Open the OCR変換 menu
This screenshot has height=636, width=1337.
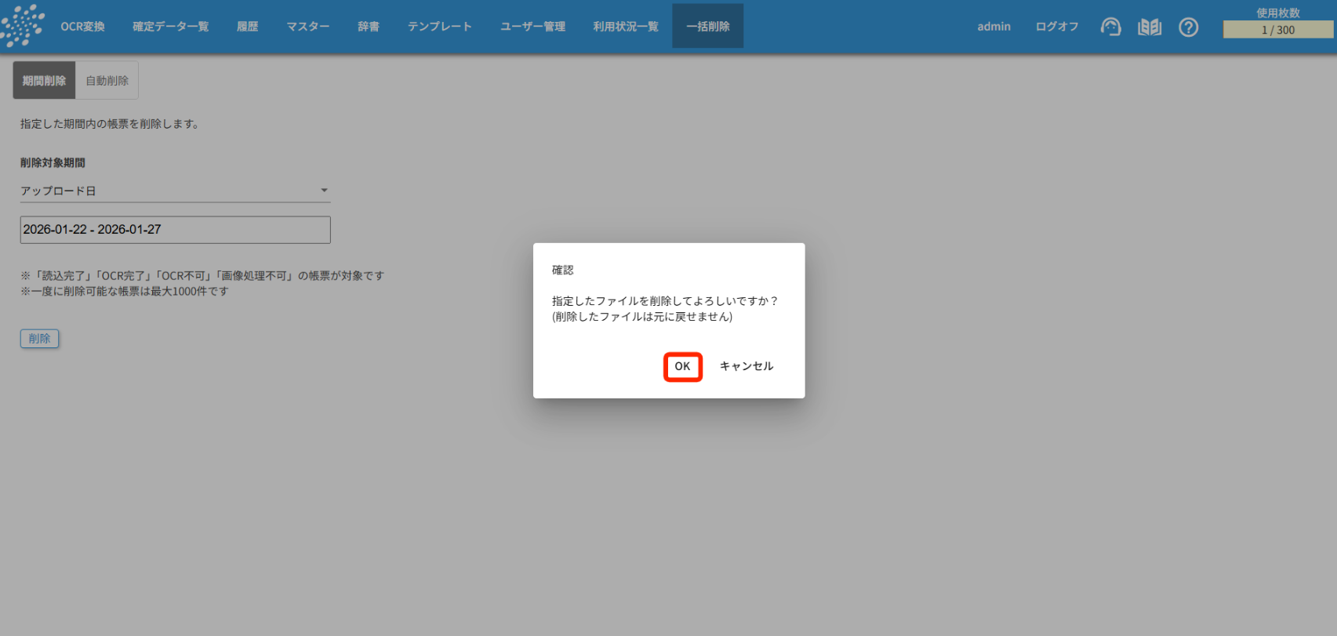click(x=82, y=27)
